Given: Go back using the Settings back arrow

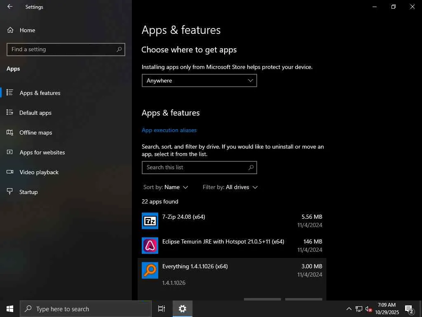Looking at the screenshot, I should [10, 7].
